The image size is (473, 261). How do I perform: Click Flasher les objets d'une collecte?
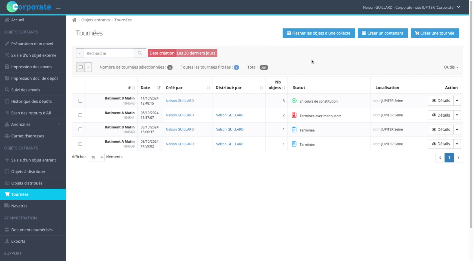(x=319, y=33)
